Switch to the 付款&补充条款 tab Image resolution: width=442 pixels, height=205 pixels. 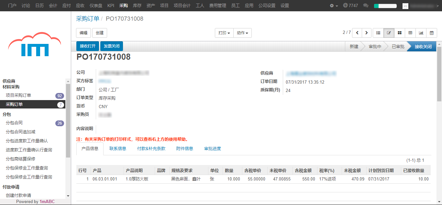click(x=151, y=149)
